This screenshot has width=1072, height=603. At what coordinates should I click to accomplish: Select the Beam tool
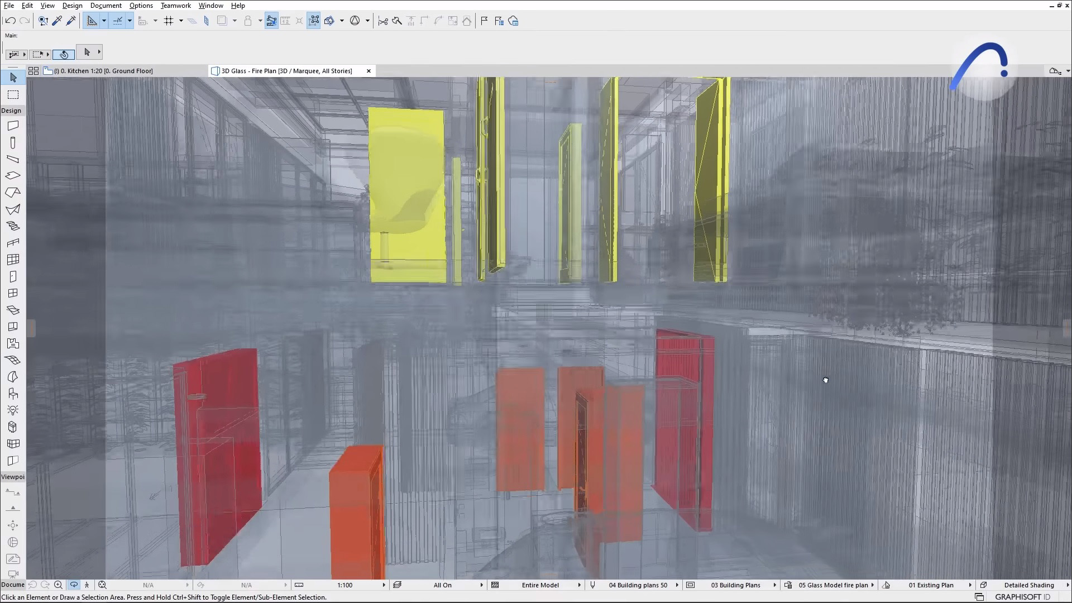13,159
